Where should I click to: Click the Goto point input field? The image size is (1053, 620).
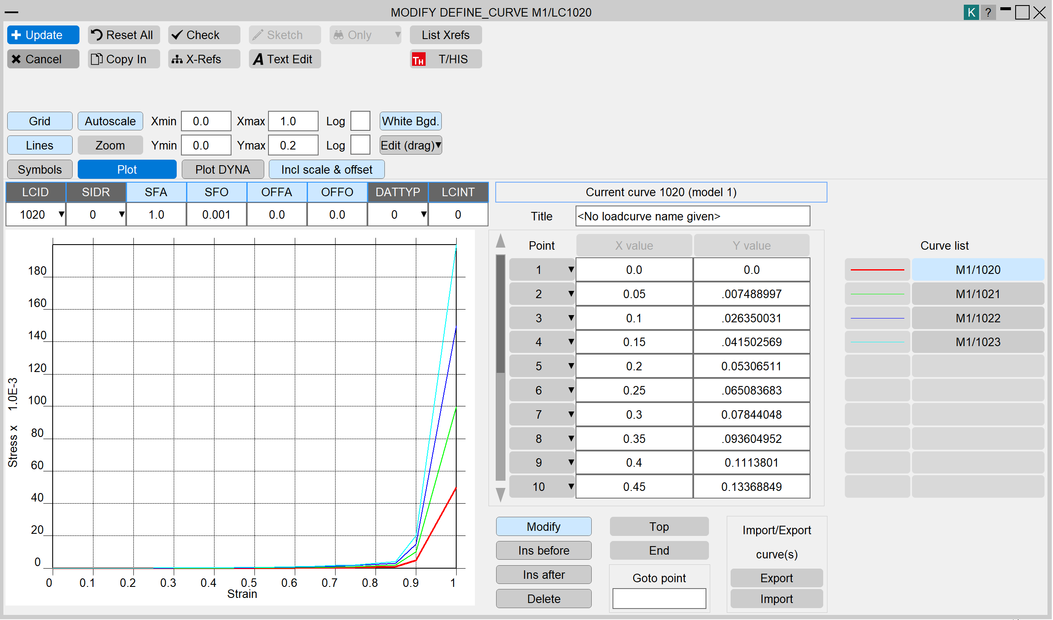point(659,599)
